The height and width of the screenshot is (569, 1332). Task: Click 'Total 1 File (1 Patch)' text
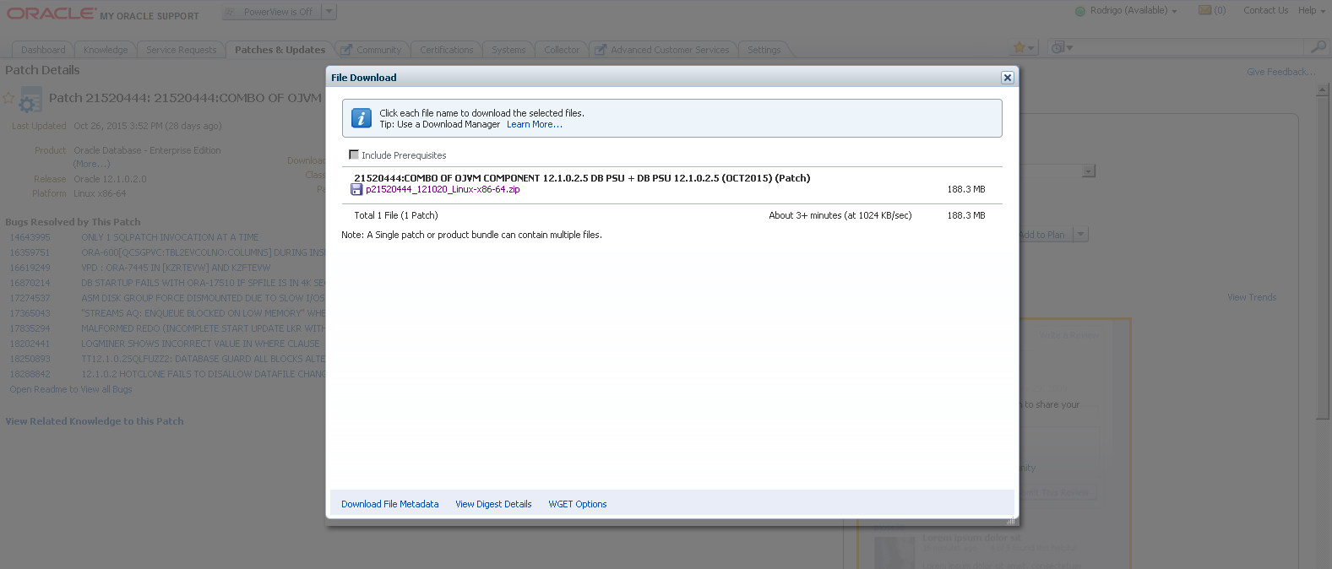pyautogui.click(x=396, y=215)
